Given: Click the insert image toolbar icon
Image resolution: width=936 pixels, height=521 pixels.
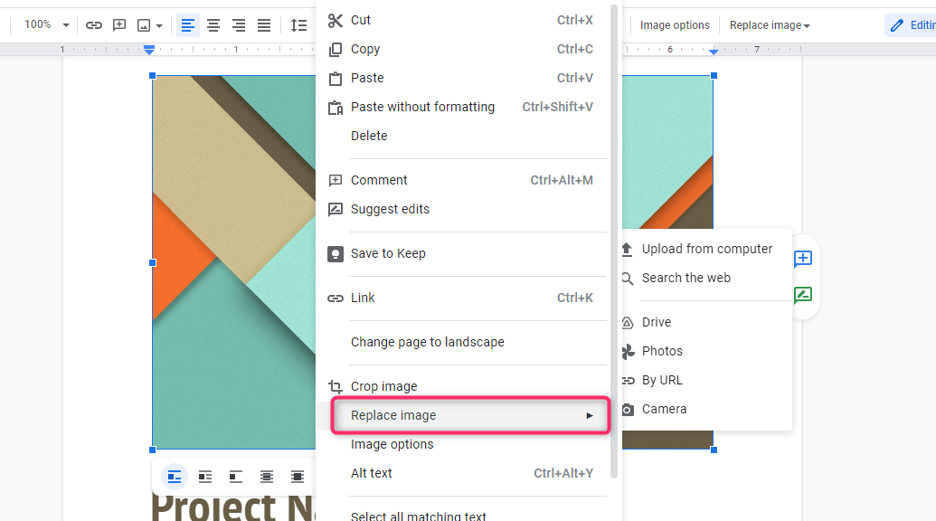Looking at the screenshot, I should point(144,25).
